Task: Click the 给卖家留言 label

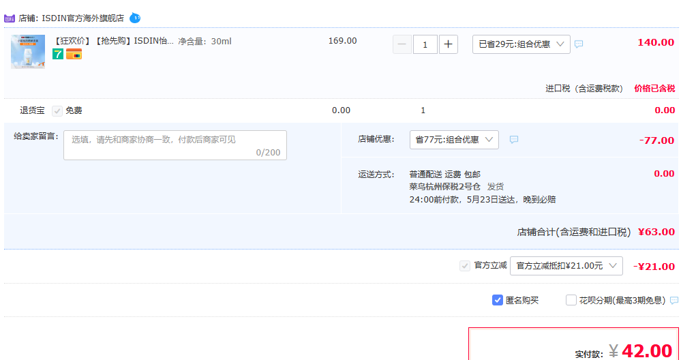Action: pos(36,136)
